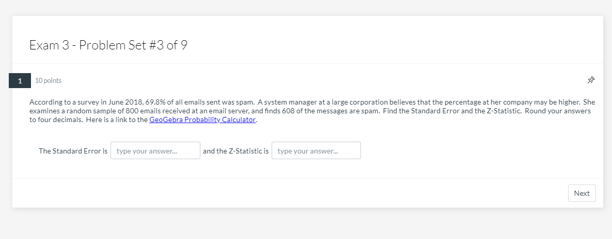
Task: Click 'Problem Set #3 of 9' in title
Action: click(x=133, y=45)
